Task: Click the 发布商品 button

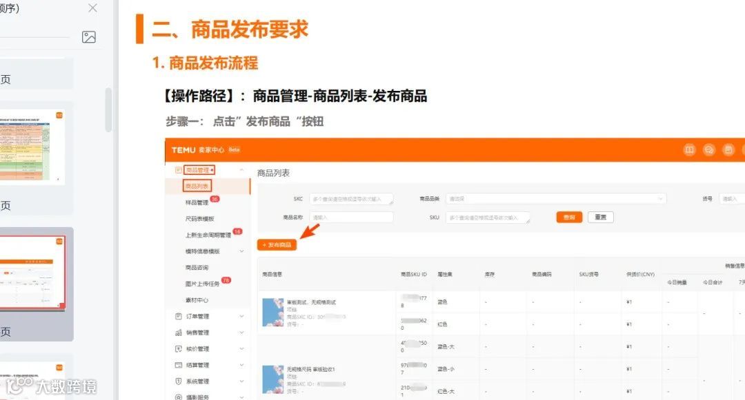Action: point(277,245)
